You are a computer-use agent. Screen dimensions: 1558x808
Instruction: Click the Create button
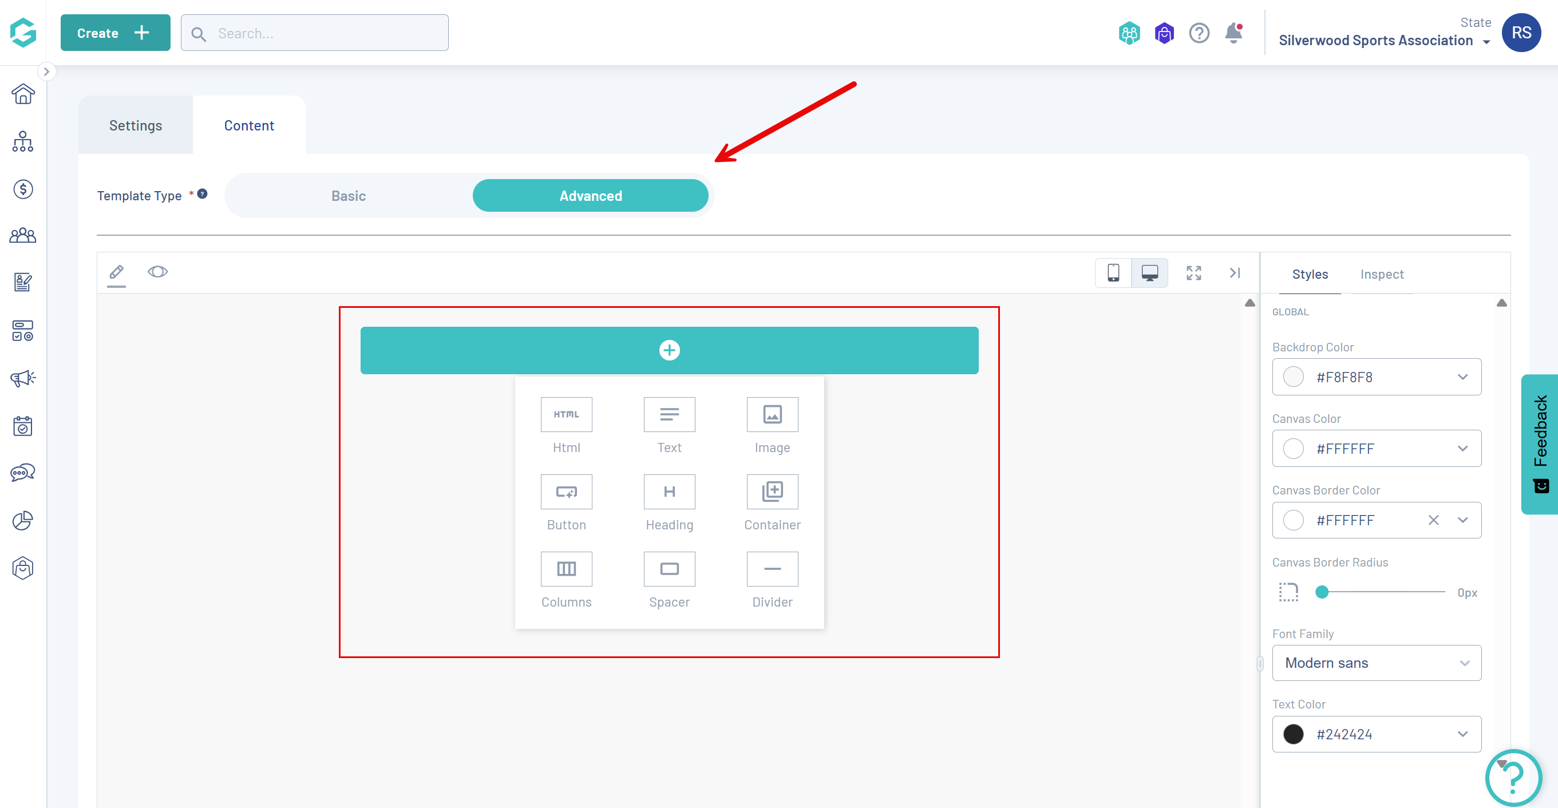click(x=115, y=33)
